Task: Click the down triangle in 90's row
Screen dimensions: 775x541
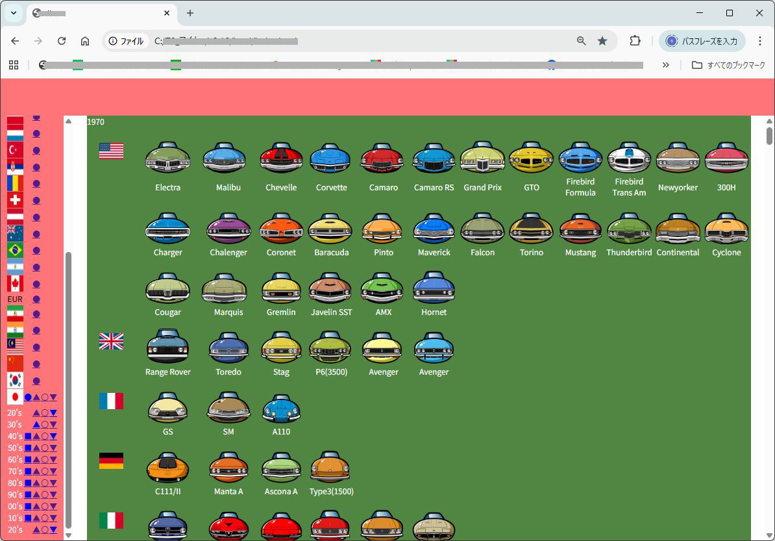Action: click(x=53, y=495)
